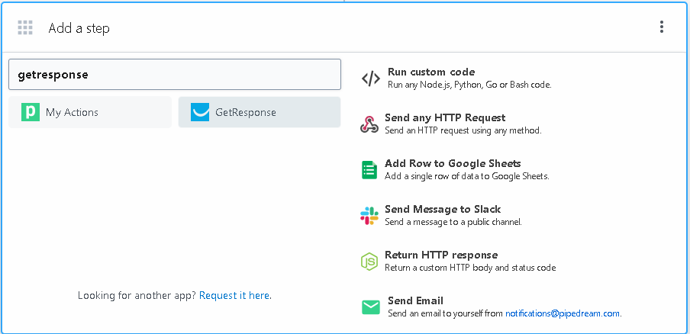Click the notifications@pipedream.com email link
This screenshot has width=690, height=334.
pos(563,313)
